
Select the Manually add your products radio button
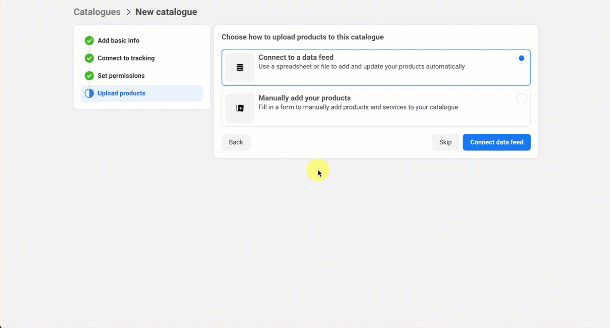click(521, 99)
